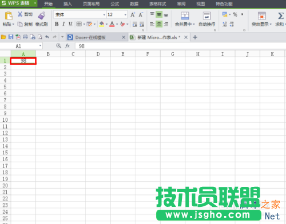The width and height of the screenshot is (286, 224).
Task: Toggle underline formatting
Action: pos(70,24)
